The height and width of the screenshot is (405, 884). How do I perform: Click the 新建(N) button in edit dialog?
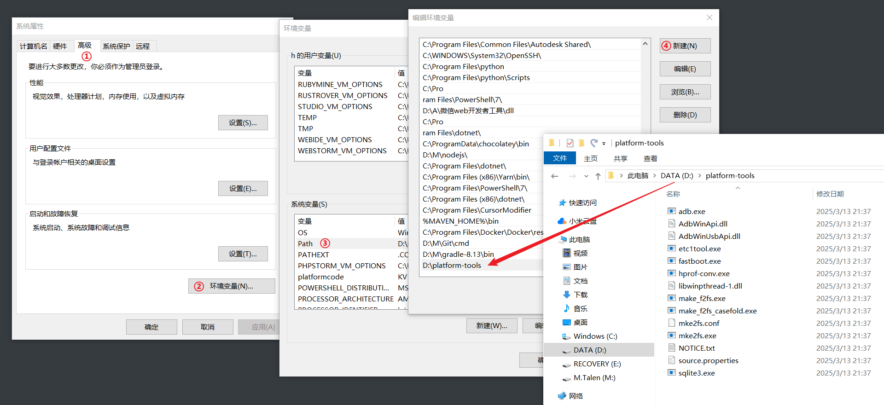[685, 46]
